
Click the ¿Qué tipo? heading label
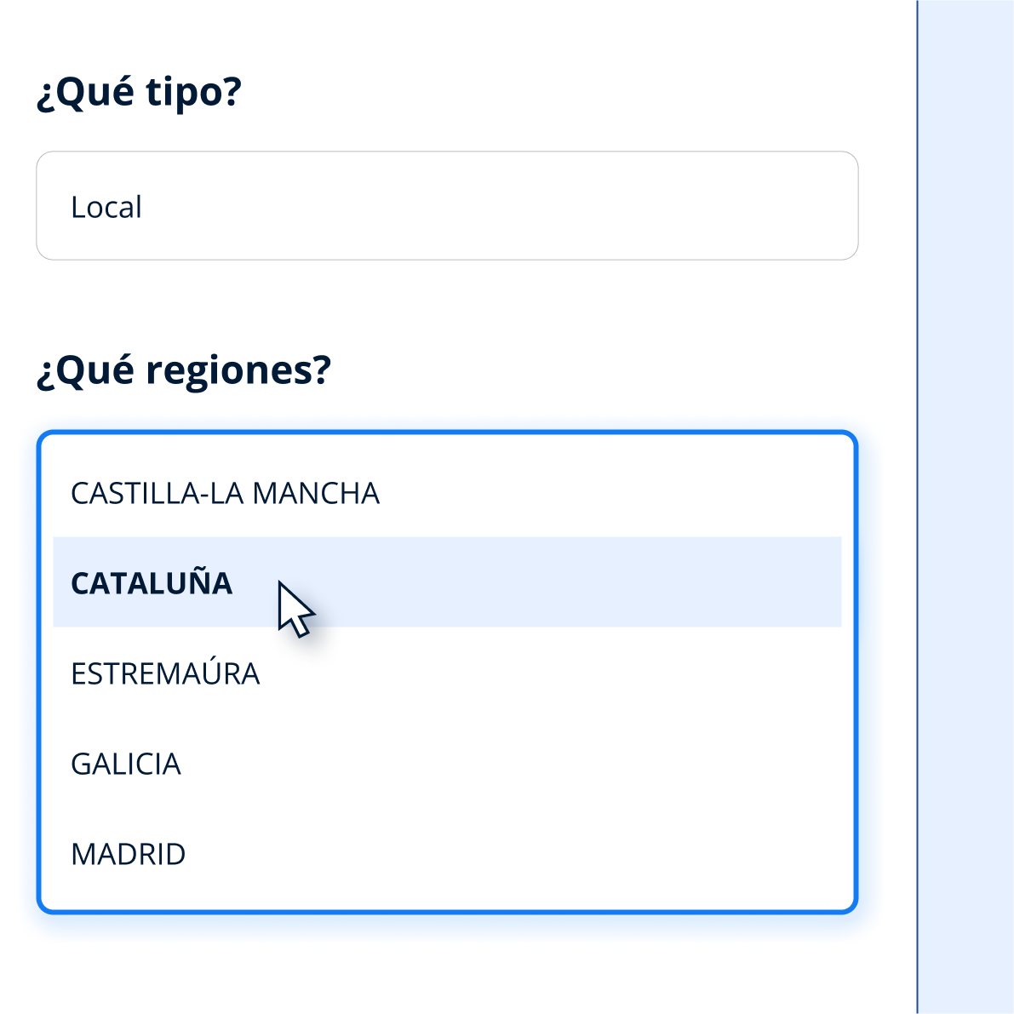[x=139, y=92]
